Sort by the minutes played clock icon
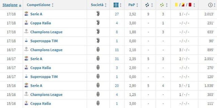This screenshot has width=217, height=108. [x=210, y=5]
